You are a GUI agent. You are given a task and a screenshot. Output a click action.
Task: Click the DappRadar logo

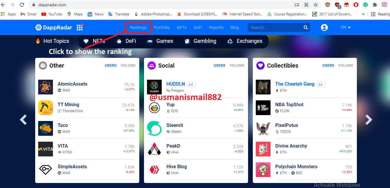click(54, 27)
